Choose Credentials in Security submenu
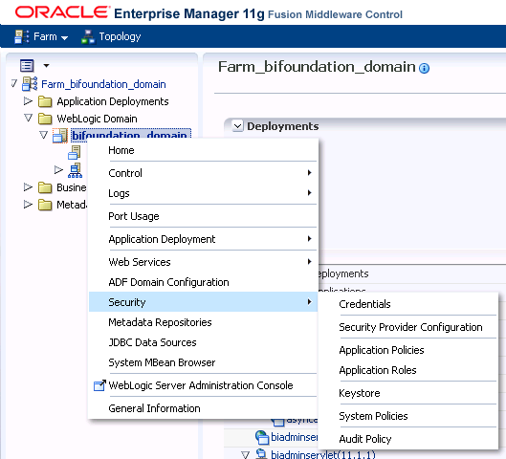506x459 pixels. (408, 304)
